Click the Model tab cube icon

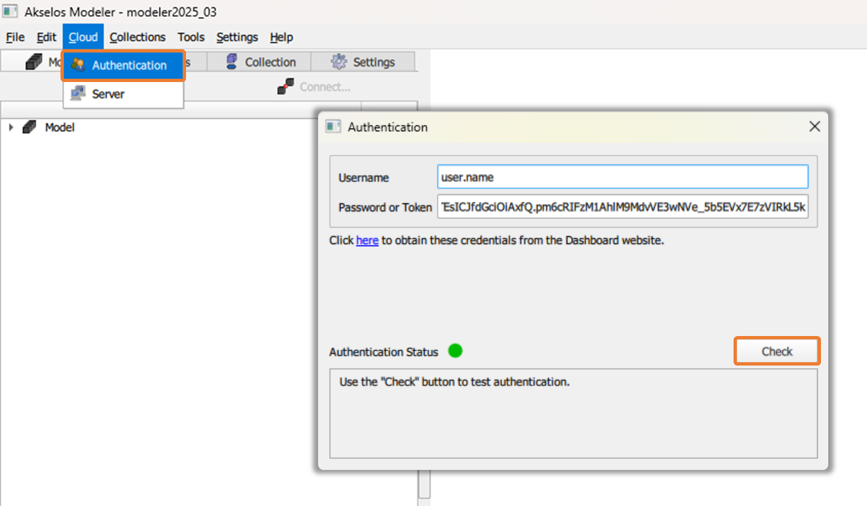(x=33, y=62)
